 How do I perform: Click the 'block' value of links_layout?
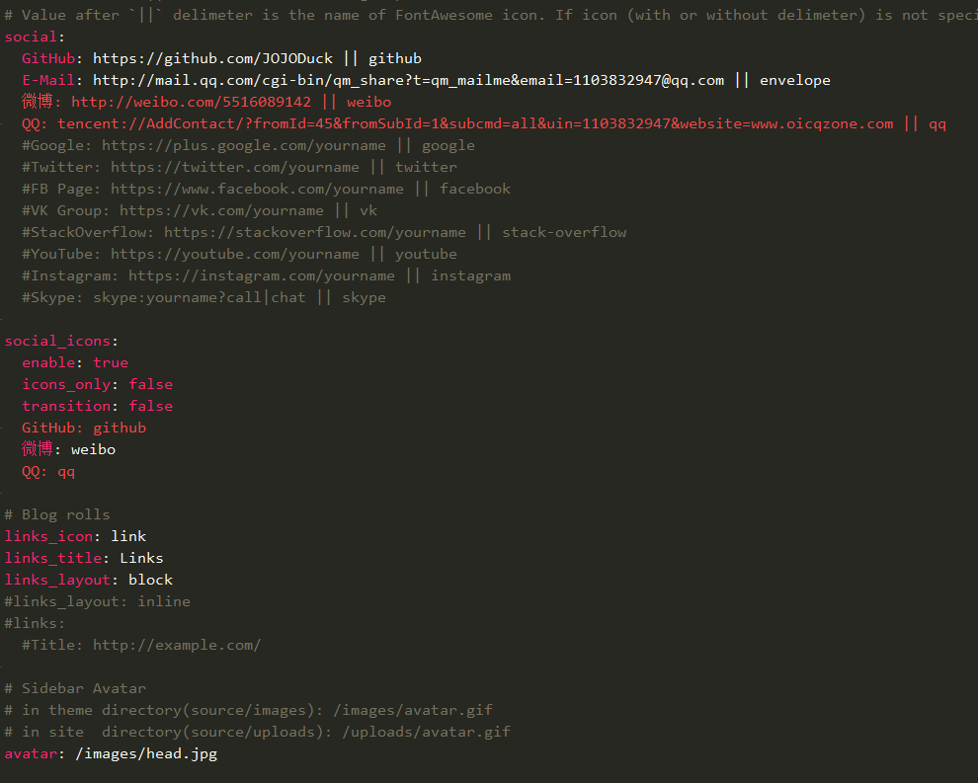click(150, 580)
